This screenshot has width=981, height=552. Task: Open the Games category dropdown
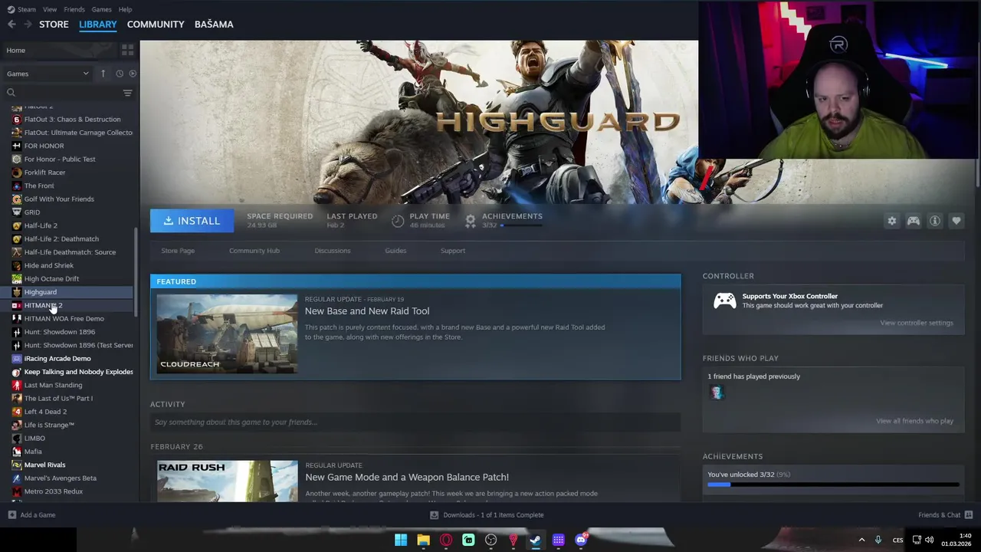coord(48,74)
